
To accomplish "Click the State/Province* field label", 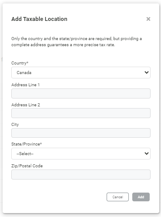I will coord(27,144).
